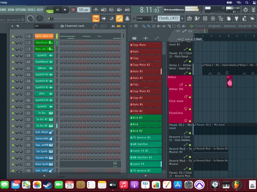Stop playback with the stop button
The image size is (257, 192).
point(65,10)
